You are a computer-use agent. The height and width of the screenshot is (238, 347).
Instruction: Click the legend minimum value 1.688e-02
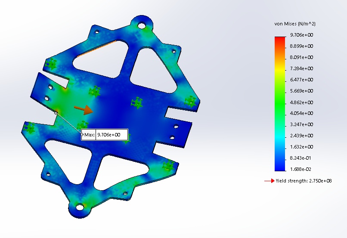(x=301, y=169)
